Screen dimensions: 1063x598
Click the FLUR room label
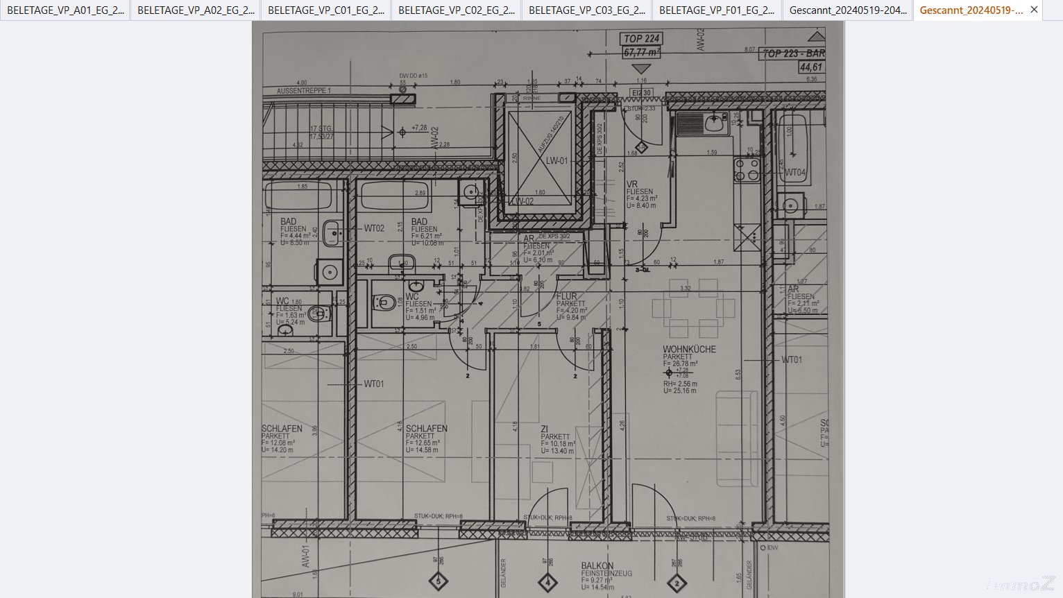566,296
